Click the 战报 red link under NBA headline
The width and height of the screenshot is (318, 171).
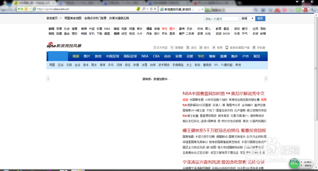pyautogui.click(x=185, y=100)
